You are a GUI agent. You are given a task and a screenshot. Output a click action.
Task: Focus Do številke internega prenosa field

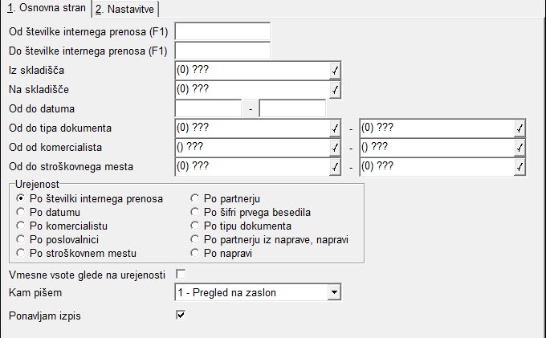[222, 51]
